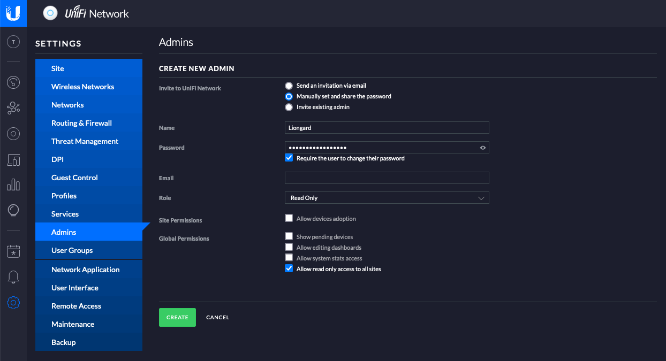Click the Password input field

(387, 148)
